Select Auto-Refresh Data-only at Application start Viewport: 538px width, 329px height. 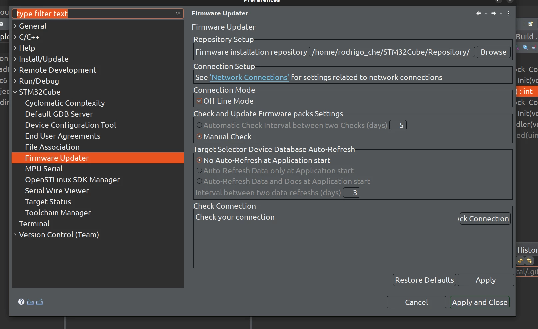199,170
